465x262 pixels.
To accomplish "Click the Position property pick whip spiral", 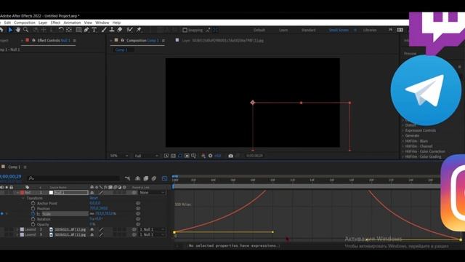I will pyautogui.click(x=138, y=209).
